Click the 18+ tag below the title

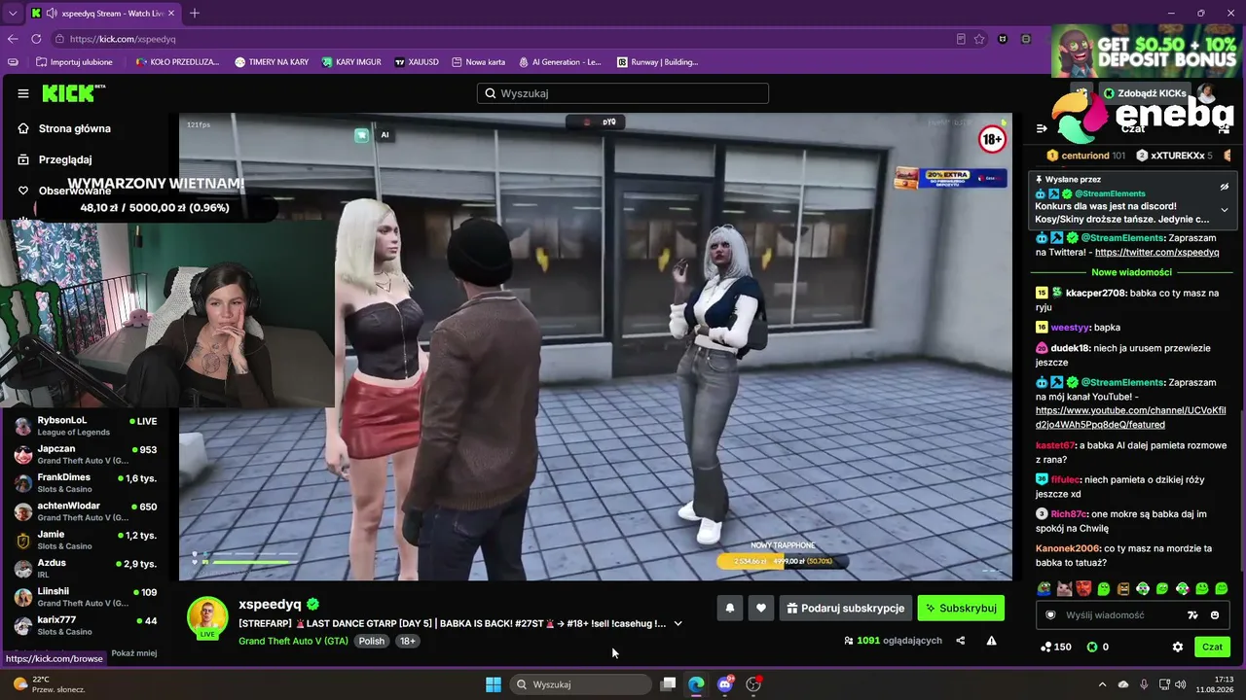coord(408,641)
